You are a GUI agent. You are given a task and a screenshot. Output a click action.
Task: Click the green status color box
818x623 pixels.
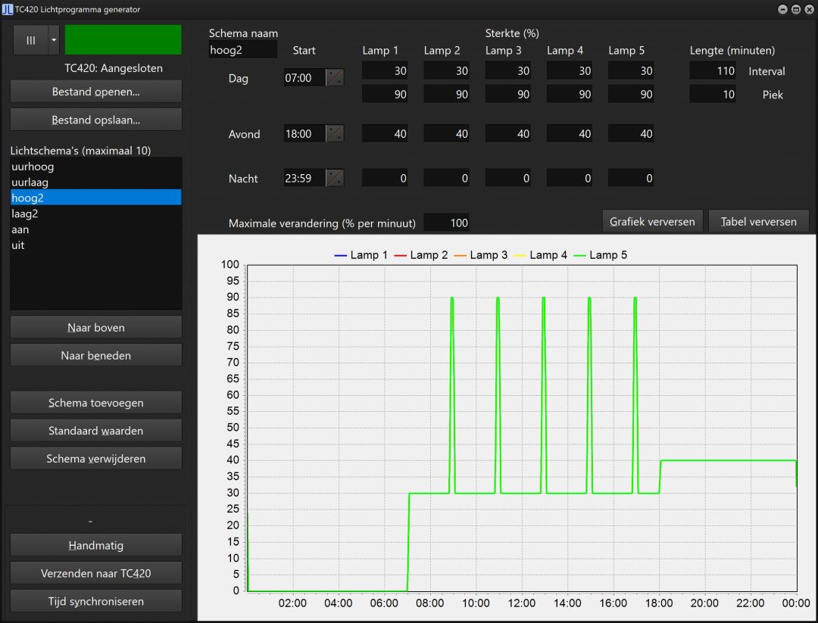tap(123, 39)
